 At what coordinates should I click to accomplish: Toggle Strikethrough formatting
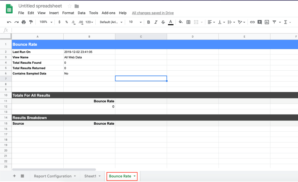163,22
